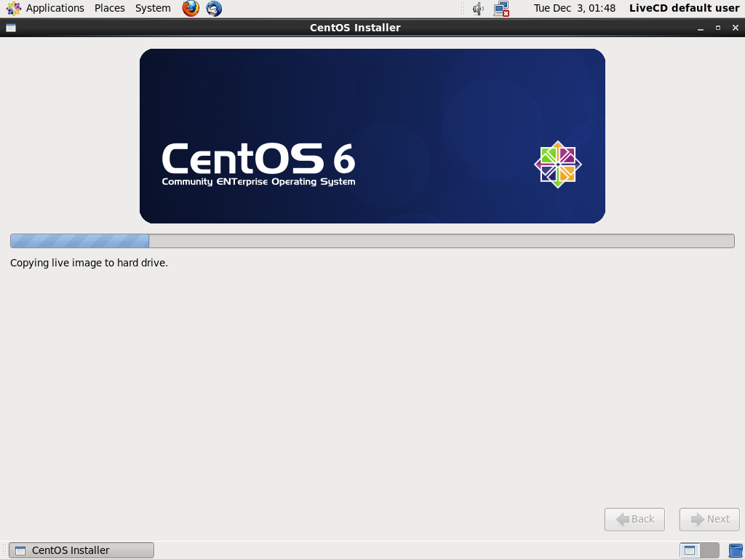745x559 pixels.
Task: Click the installer window icon in its title bar
Action: click(10, 27)
